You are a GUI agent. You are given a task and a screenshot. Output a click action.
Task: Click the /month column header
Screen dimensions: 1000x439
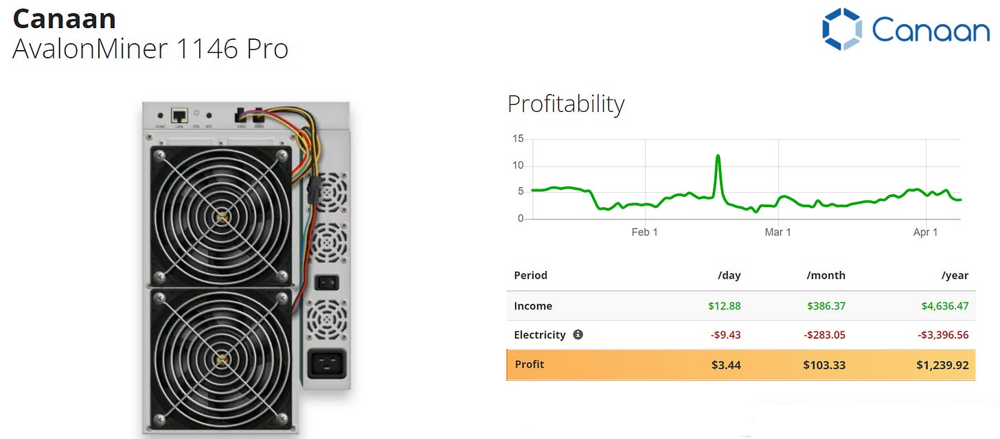point(826,276)
